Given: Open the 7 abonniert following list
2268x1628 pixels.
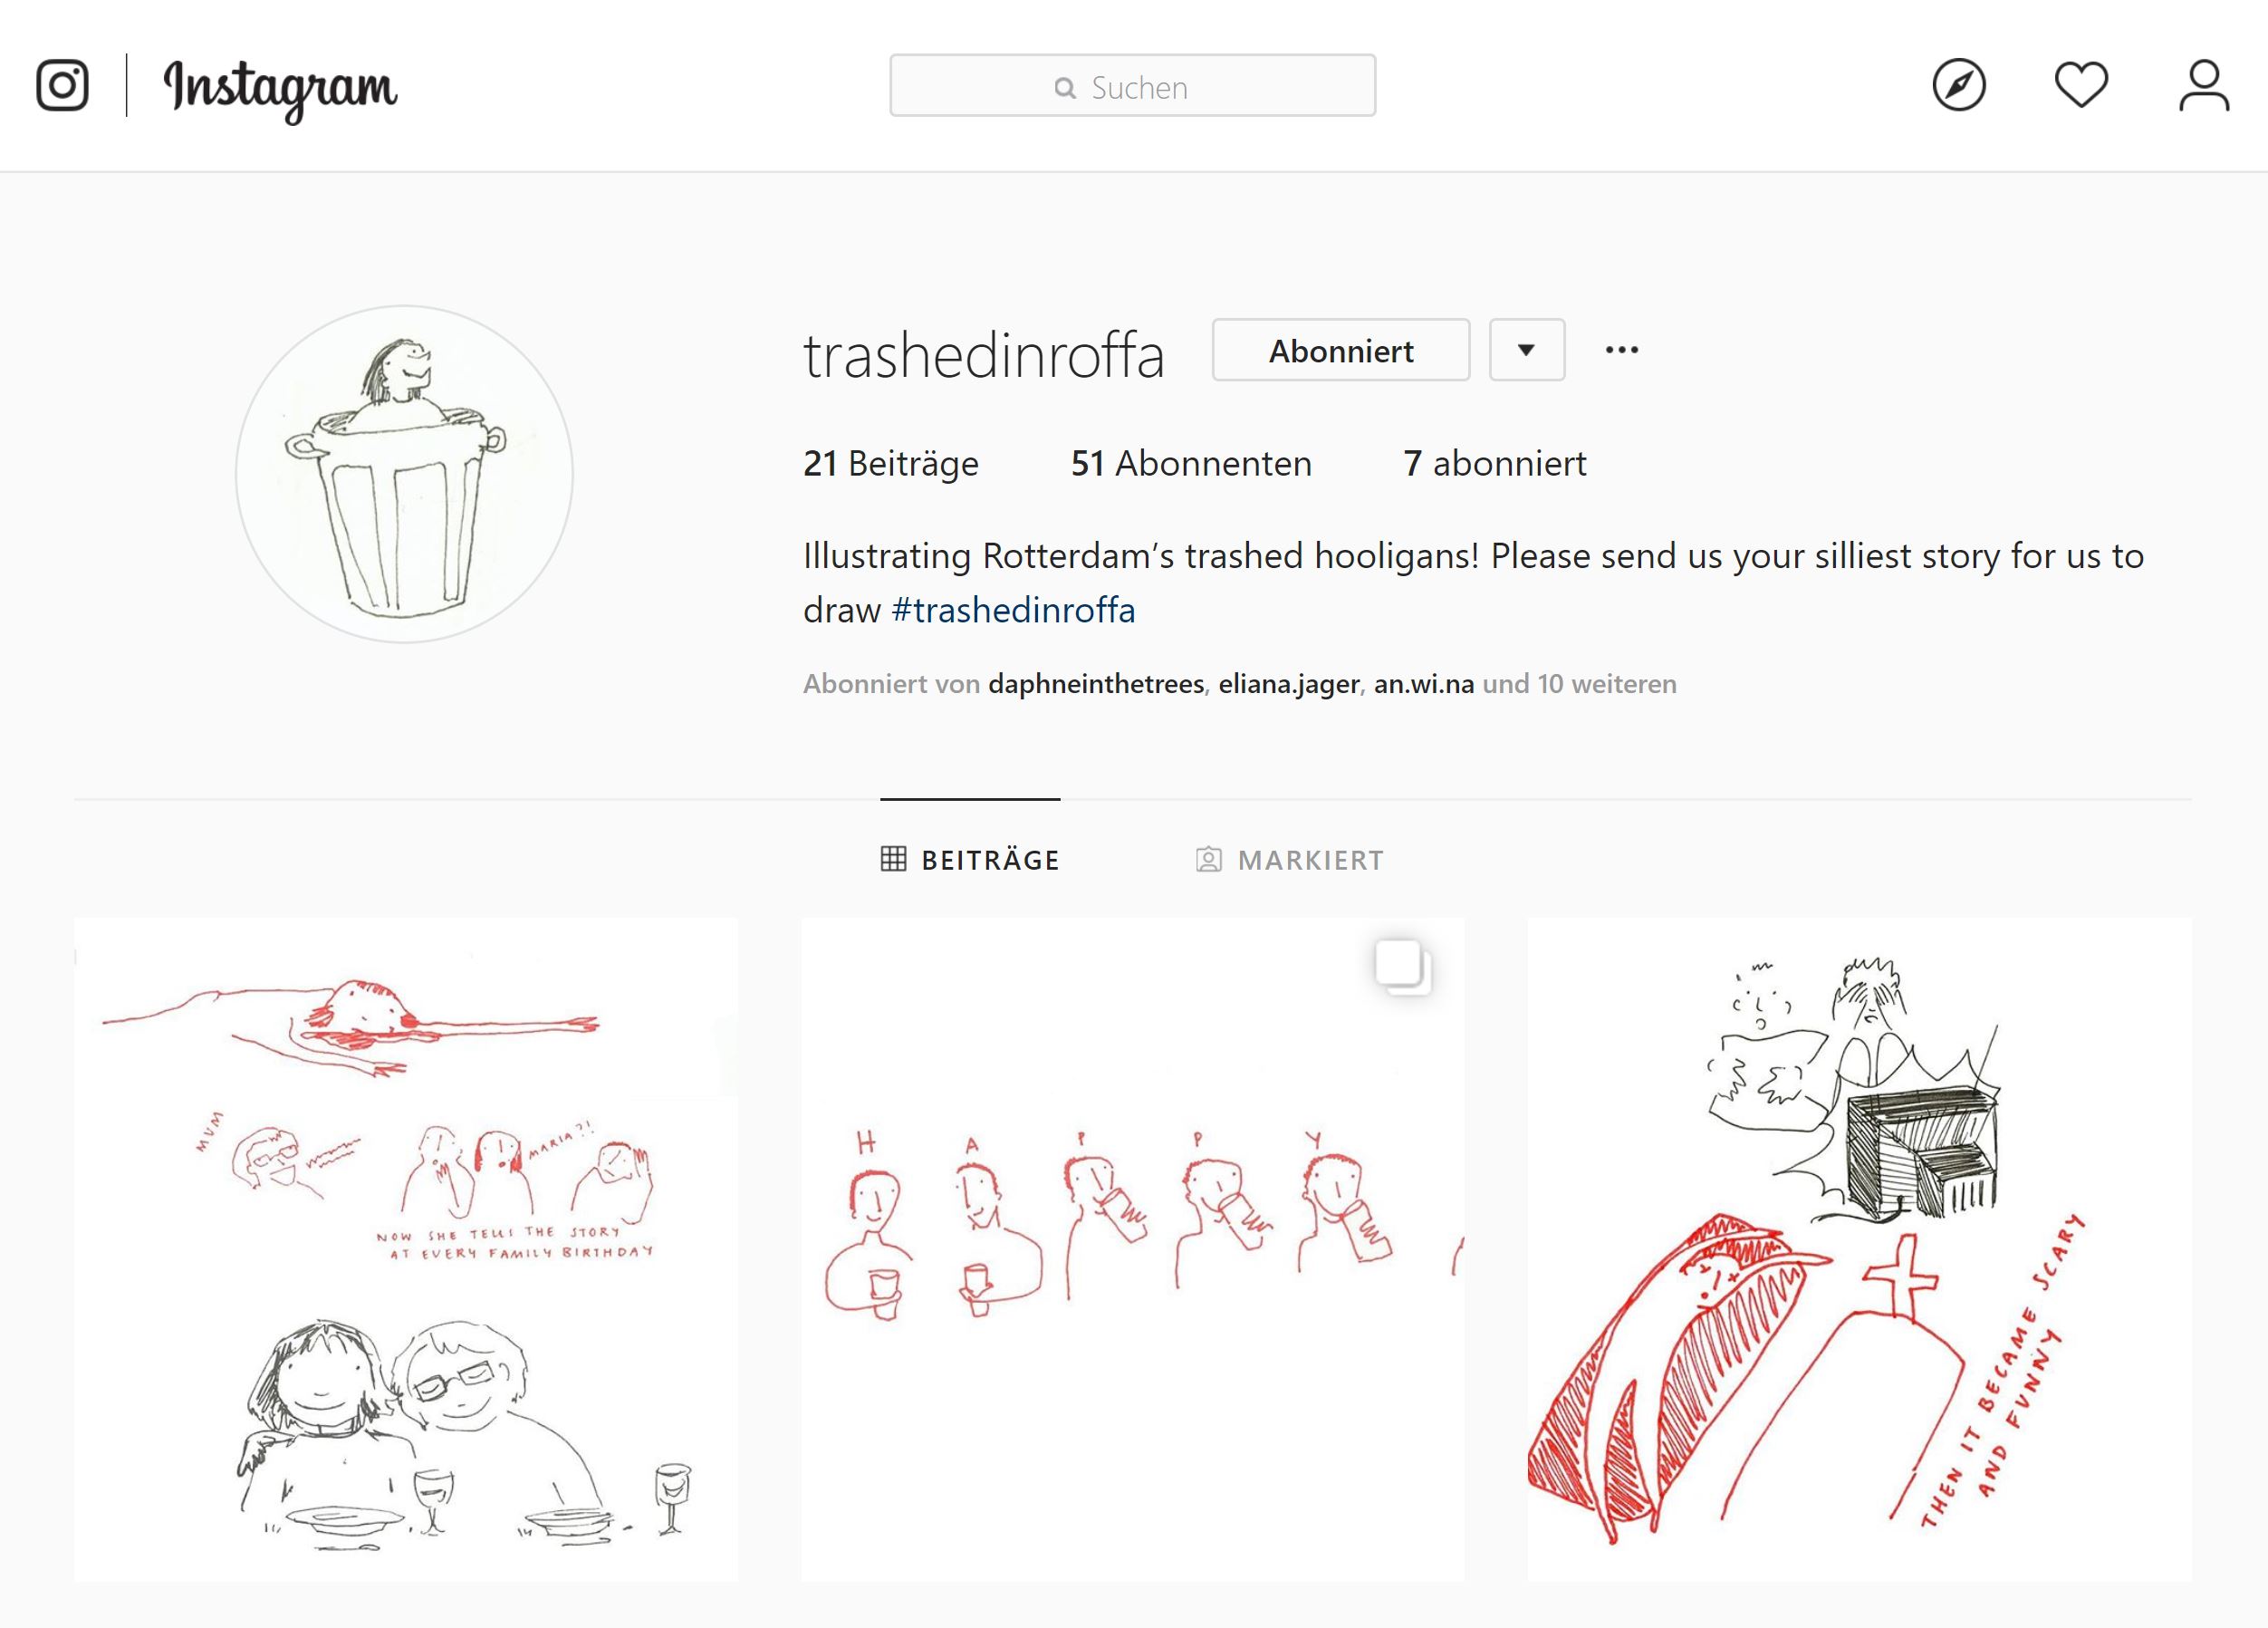Looking at the screenshot, I should (x=1495, y=463).
